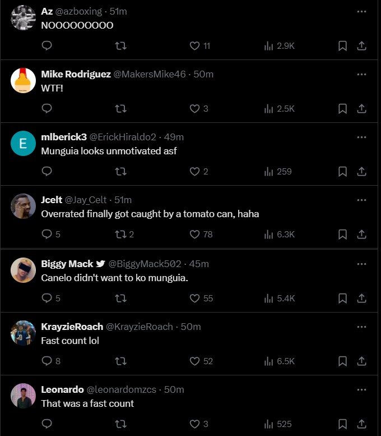381x436 pixels.
Task: Open the 50m timestamp on Leonardo's tweet
Action: (x=174, y=389)
